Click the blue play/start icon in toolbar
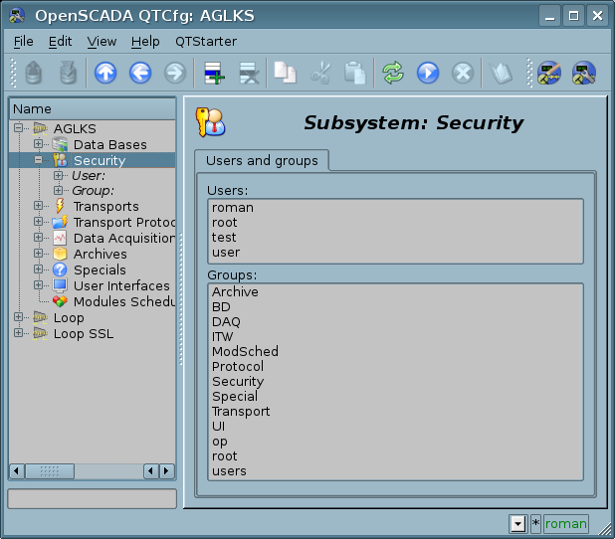The height and width of the screenshot is (539, 615). pos(428,73)
